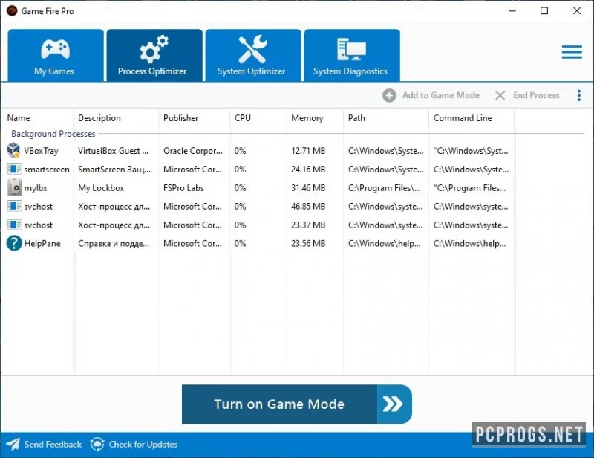Screen dimensions: 594x458
Task: Click the End Process X icon
Action: click(x=500, y=96)
